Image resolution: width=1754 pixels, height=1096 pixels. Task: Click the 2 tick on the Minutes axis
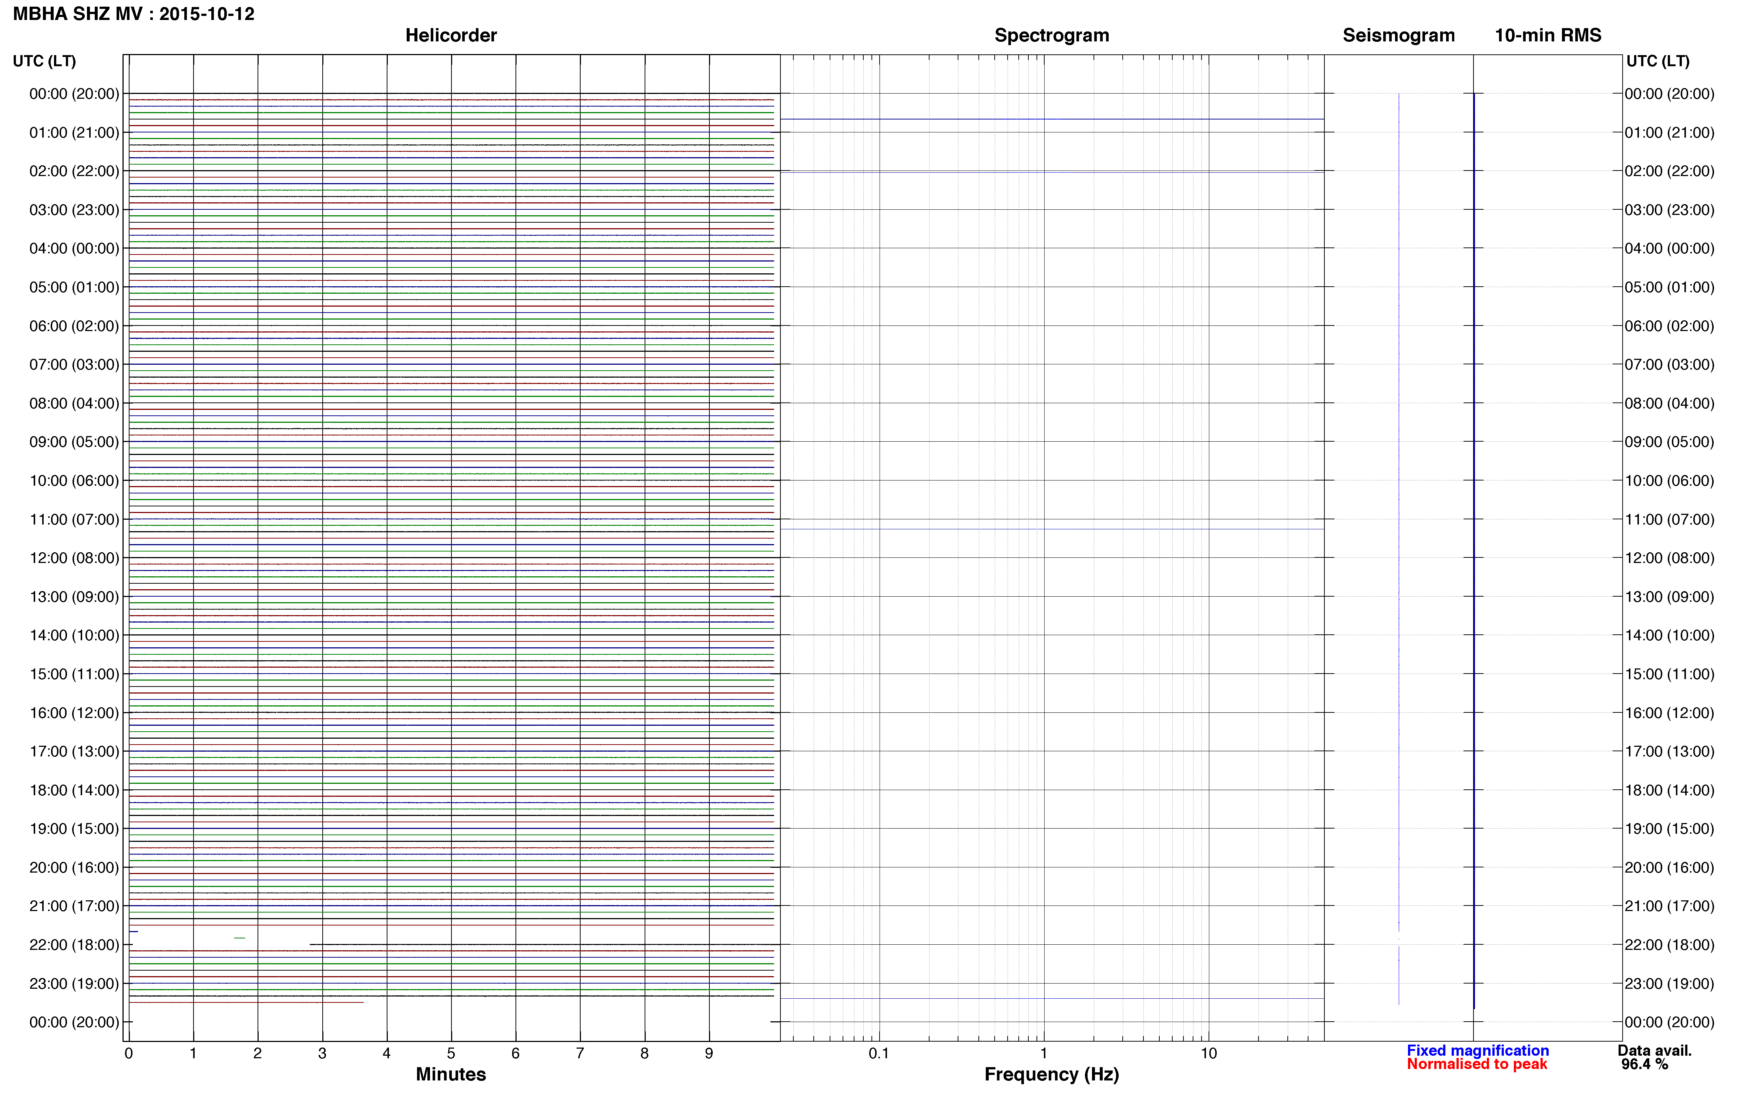tap(258, 1054)
